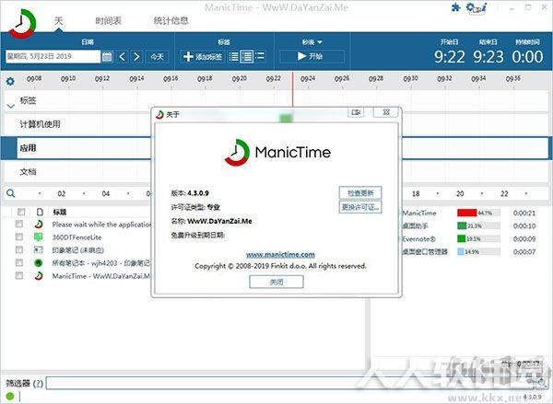553x404 pixels.
Task: Check the 印象笔记 (未响应) row checkbox
Action: coord(19,249)
